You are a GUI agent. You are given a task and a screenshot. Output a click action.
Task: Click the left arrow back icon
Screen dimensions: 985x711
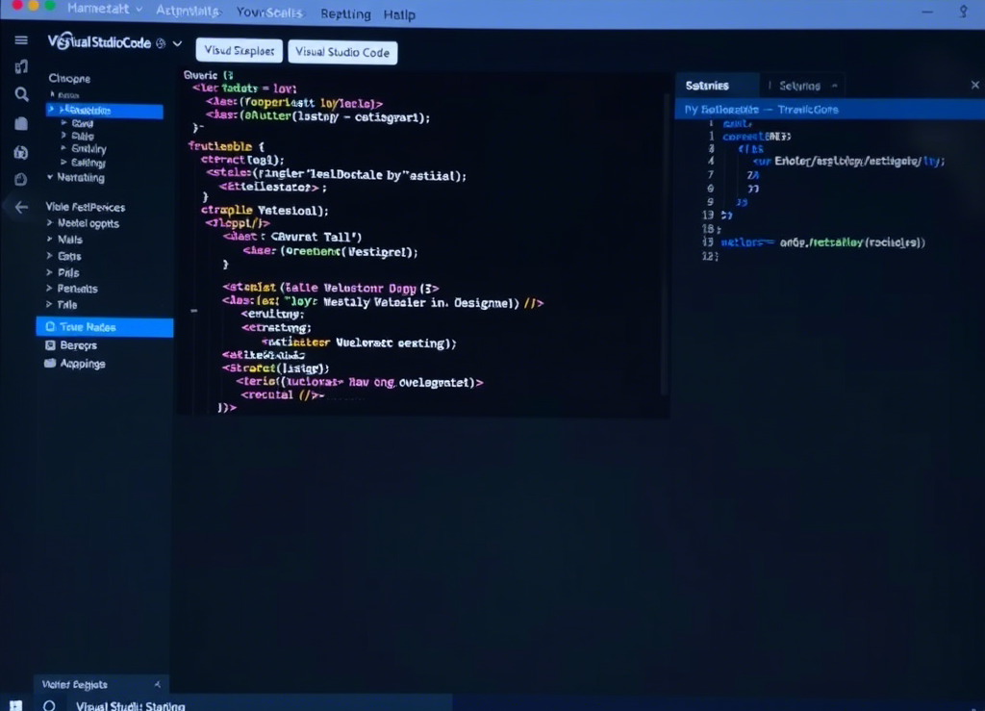(x=21, y=207)
